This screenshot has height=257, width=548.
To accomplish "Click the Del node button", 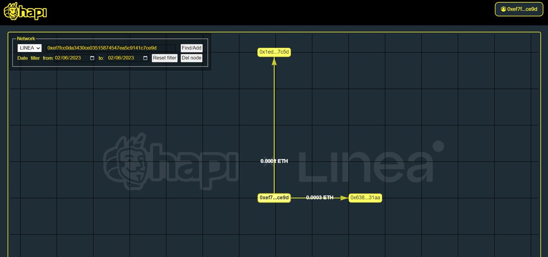I will (191, 58).
